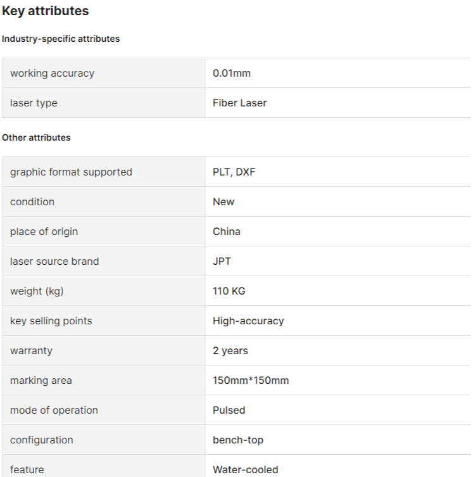Click the laser type label
473x477 pixels.
pyautogui.click(x=34, y=103)
